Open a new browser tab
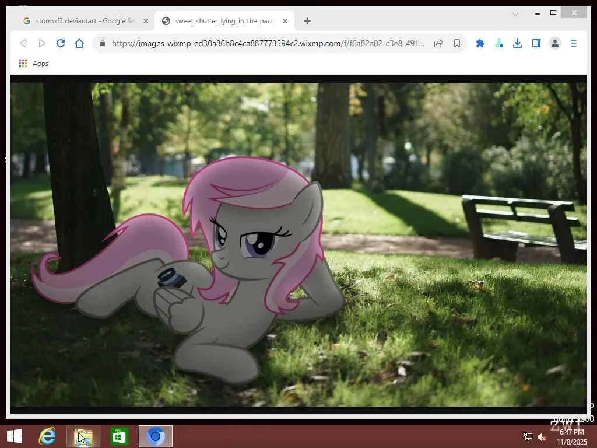The image size is (597, 448). 307,21
